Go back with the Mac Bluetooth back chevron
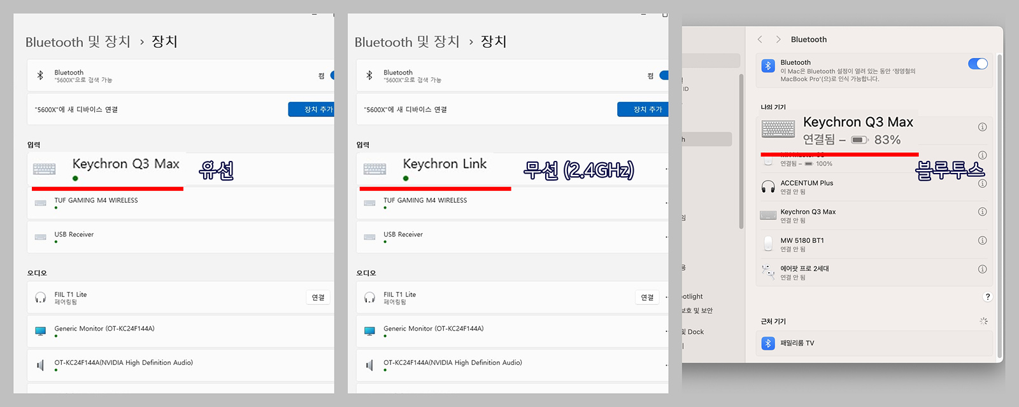The image size is (1019, 407). coord(760,39)
